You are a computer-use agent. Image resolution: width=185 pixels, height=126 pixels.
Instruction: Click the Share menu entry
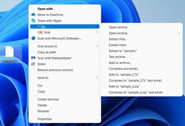tap(65, 64)
